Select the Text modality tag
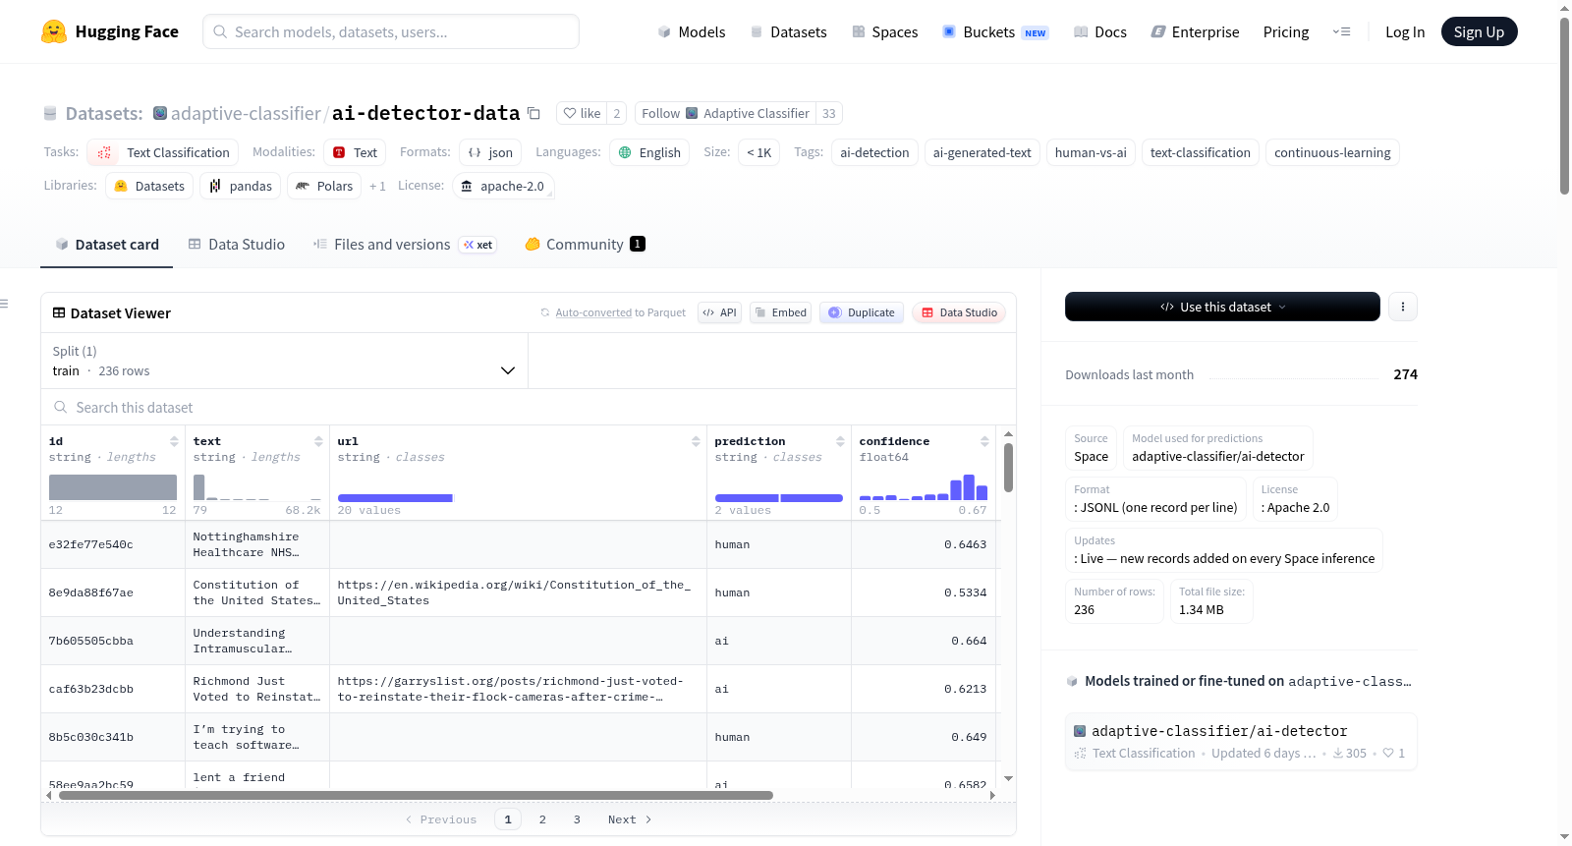1572x846 pixels. pyautogui.click(x=355, y=152)
